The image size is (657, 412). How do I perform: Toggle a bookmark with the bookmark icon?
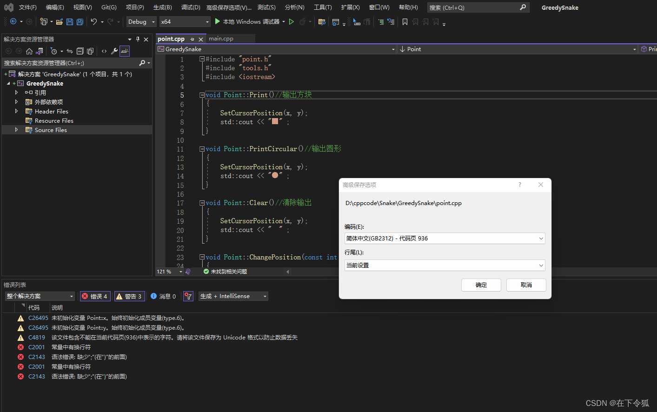tap(405, 22)
